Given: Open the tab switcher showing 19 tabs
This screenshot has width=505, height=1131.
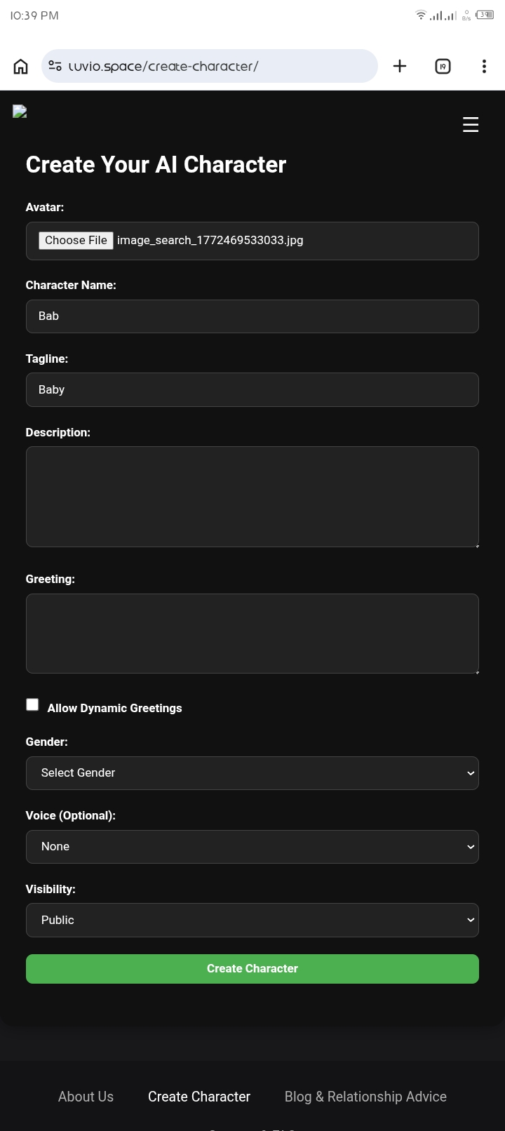Looking at the screenshot, I should pyautogui.click(x=443, y=66).
